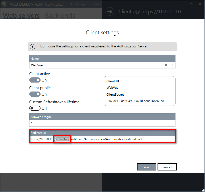Screen dimensions: 205x192
Task: Clear the Name field with the X icon
Action: click(x=166, y=65)
